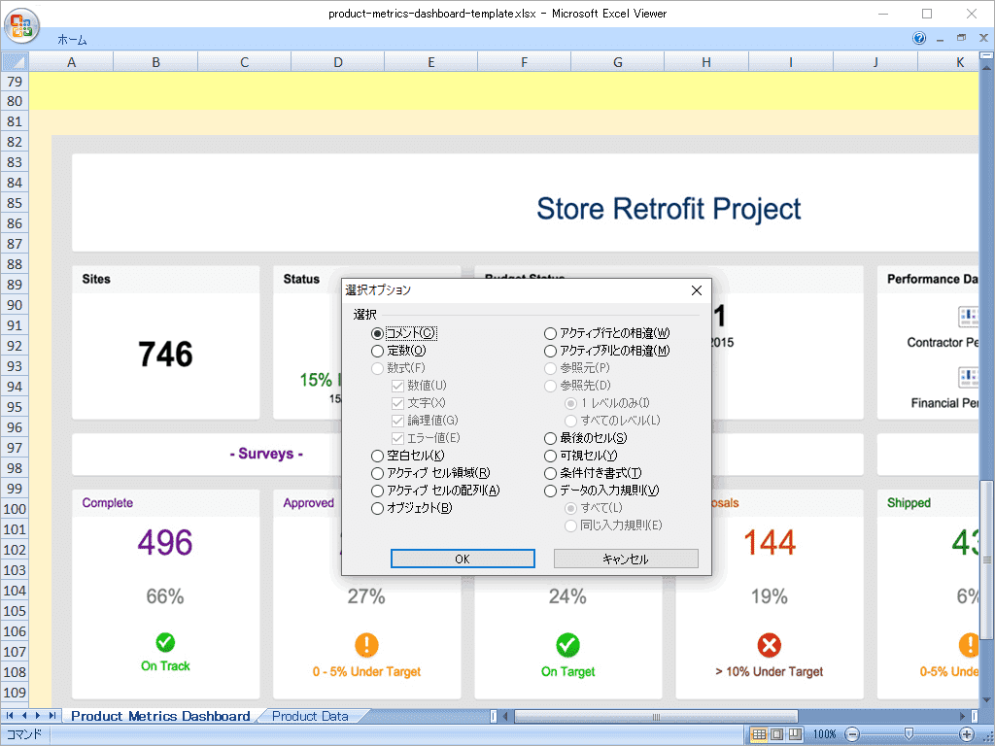Click キャンセル to dismiss the dialog
The height and width of the screenshot is (746, 995).
626,559
